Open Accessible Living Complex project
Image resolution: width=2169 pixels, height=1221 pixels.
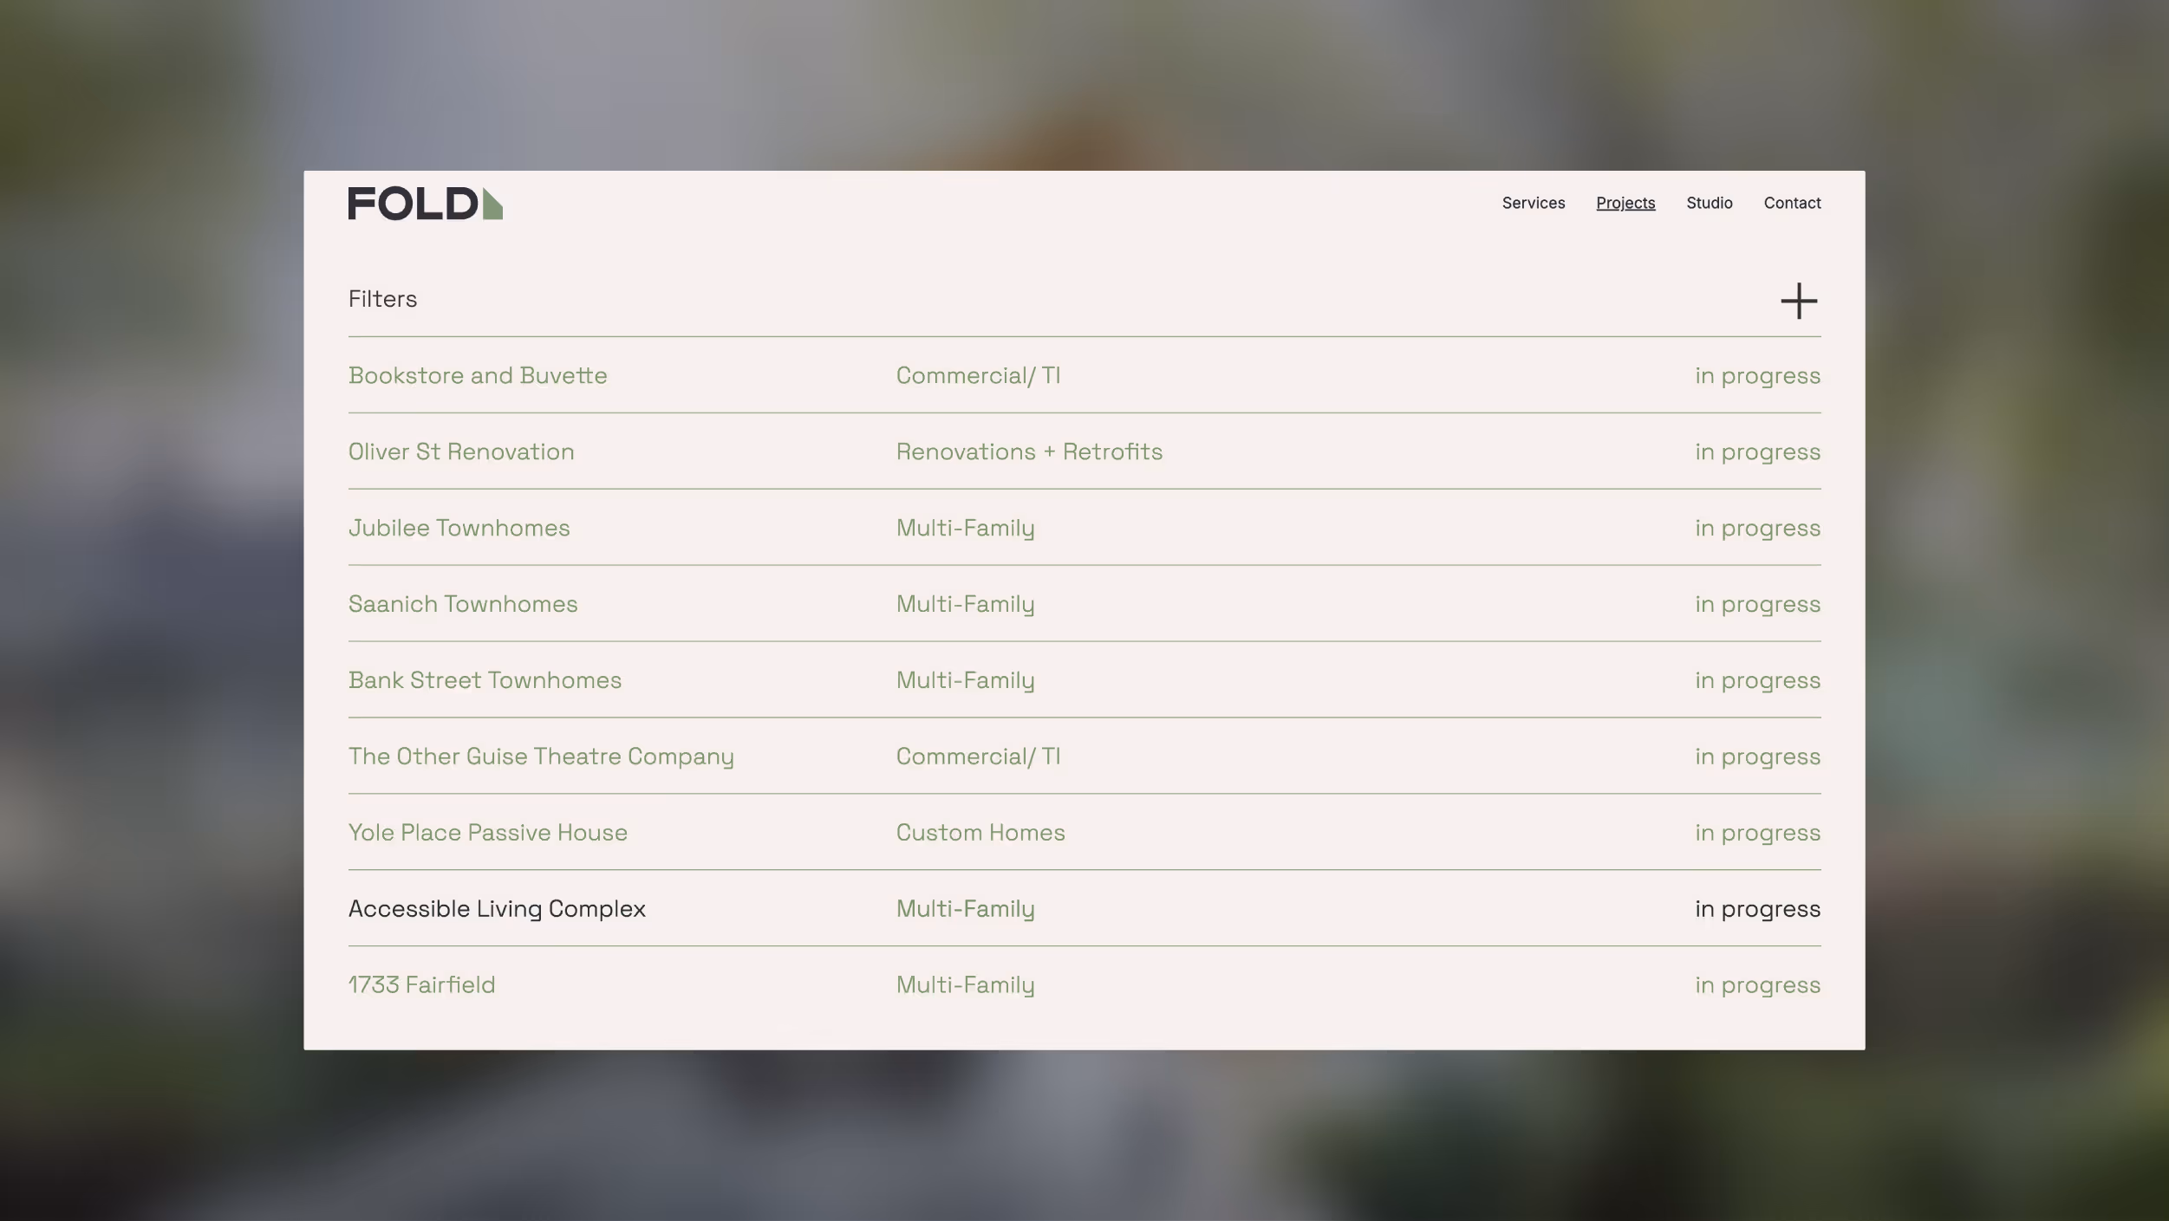click(496, 909)
